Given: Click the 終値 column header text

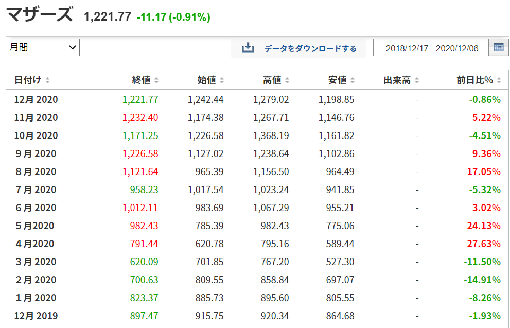Looking at the screenshot, I should coord(141,80).
